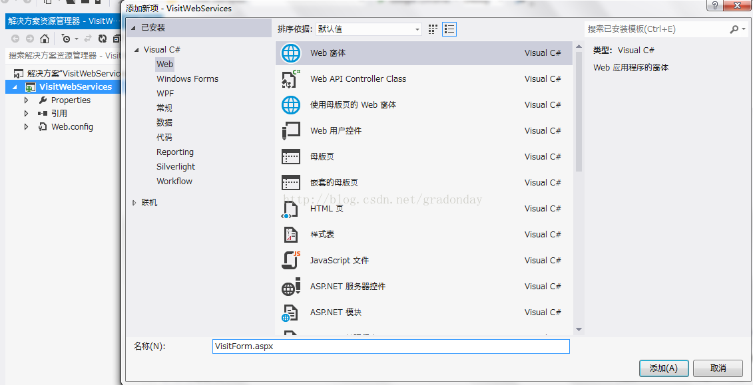
Task: Click the template list scroll down arrow
Action: coord(579,329)
